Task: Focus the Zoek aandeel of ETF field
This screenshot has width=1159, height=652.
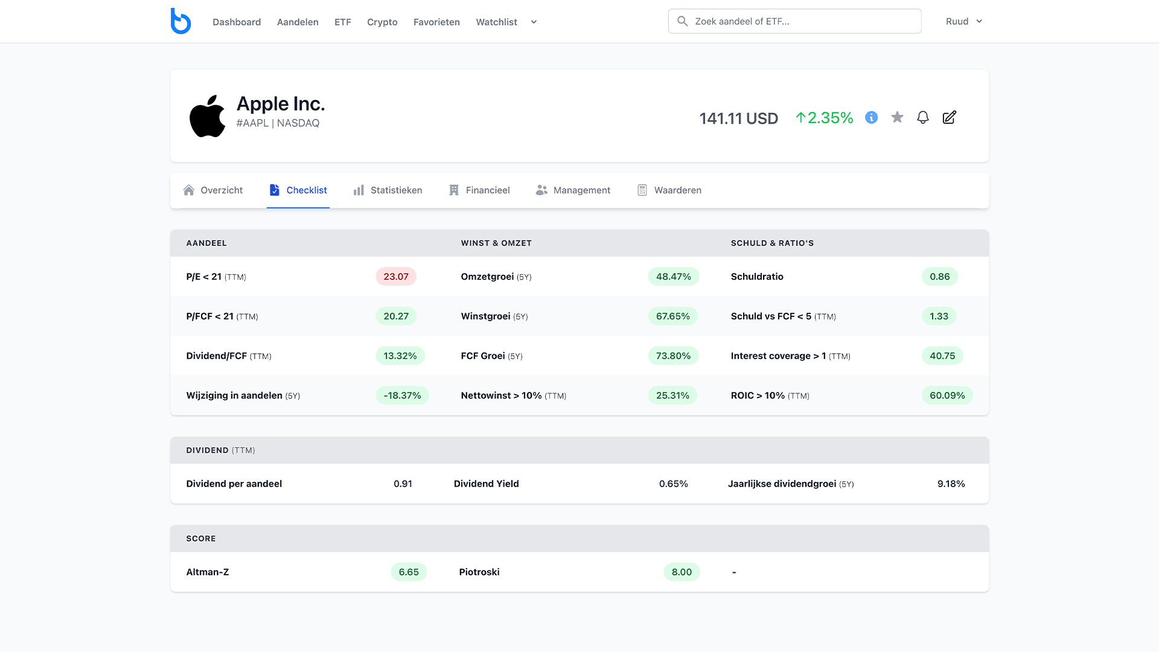Action: 794,21
